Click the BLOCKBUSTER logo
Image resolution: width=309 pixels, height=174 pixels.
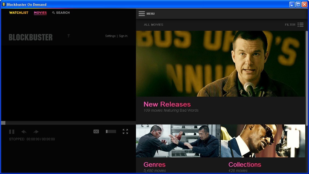pos(31,37)
